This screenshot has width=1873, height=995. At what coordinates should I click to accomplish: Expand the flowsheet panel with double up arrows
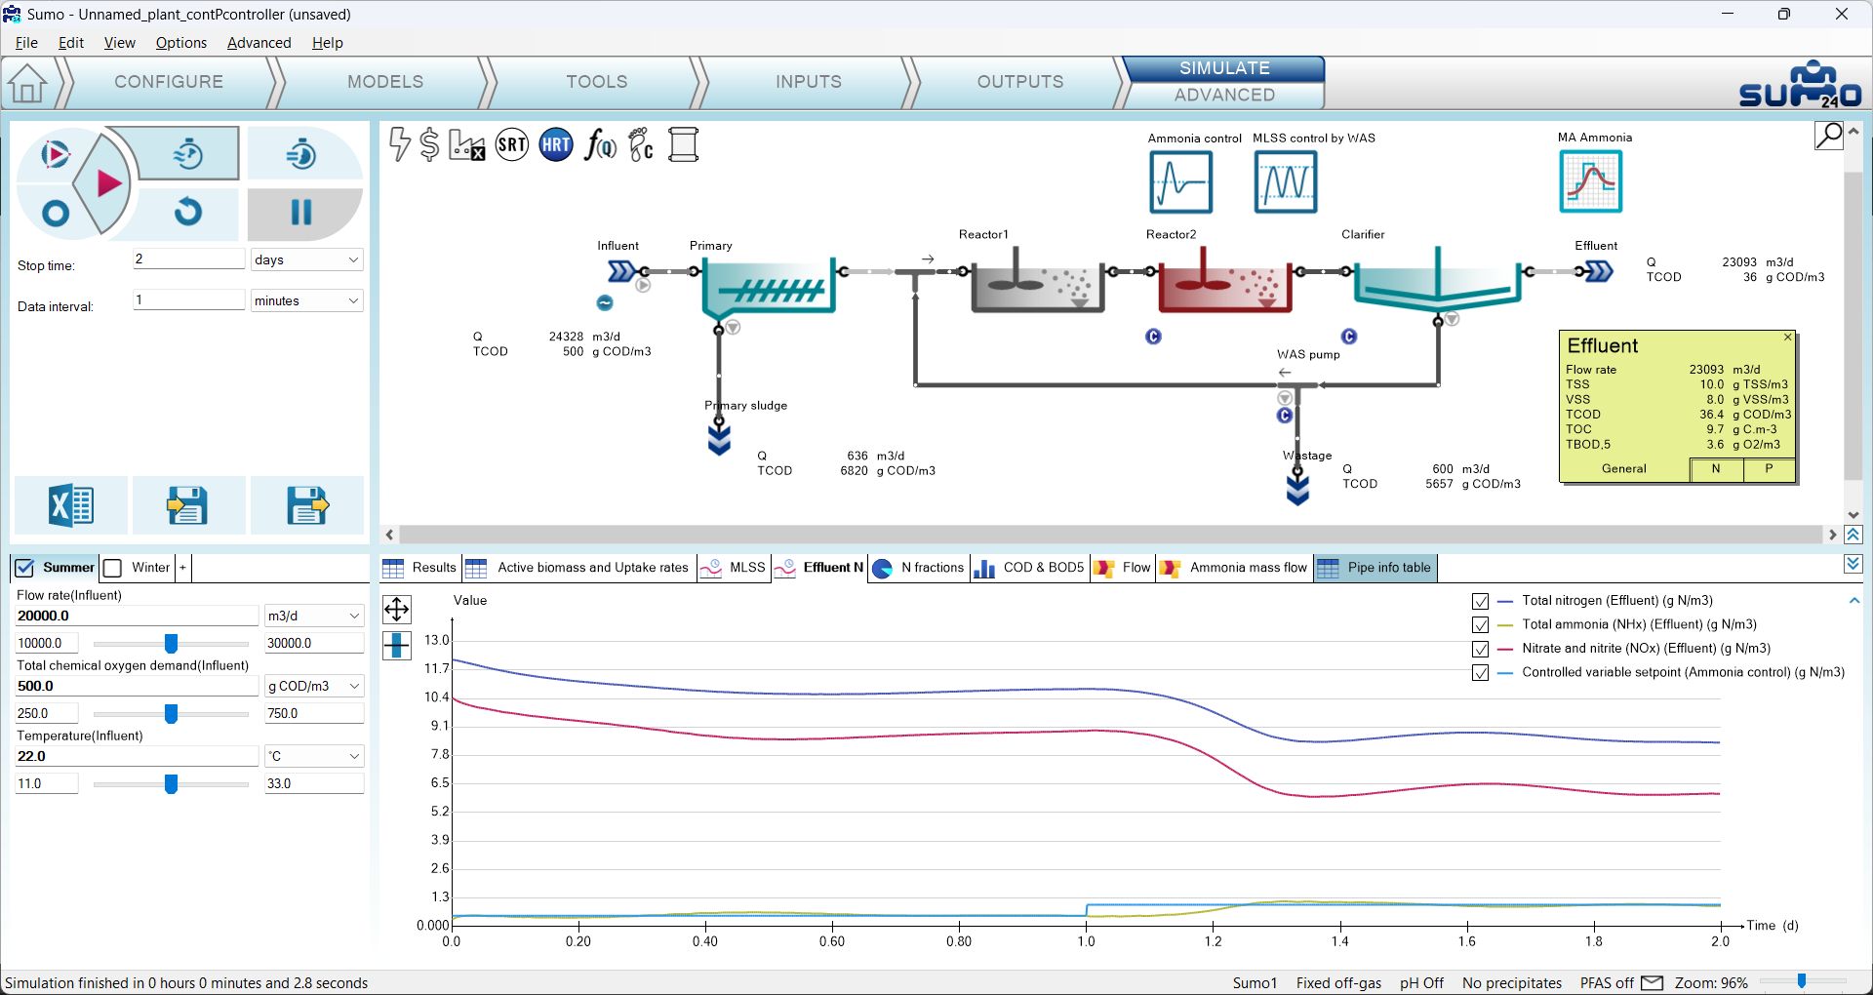(1853, 535)
